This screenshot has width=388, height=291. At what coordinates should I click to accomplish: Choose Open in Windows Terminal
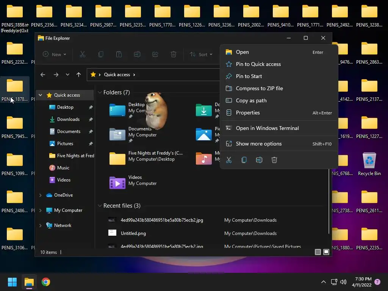279,128
